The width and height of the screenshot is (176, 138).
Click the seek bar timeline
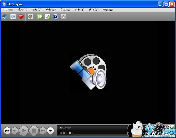[100, 134]
